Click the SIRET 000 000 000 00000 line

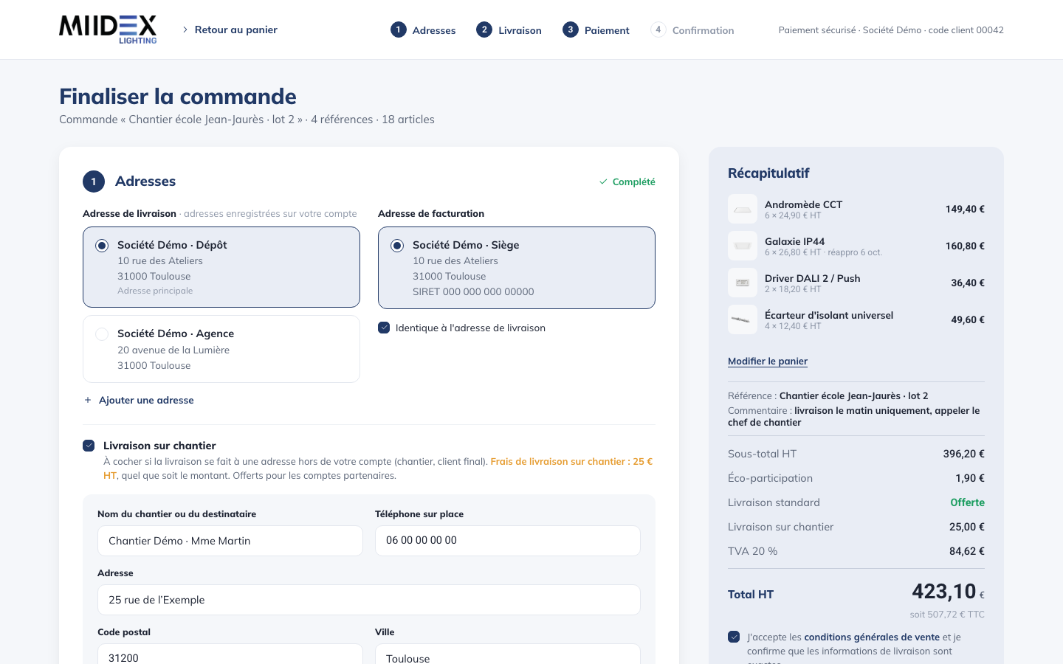(473, 291)
